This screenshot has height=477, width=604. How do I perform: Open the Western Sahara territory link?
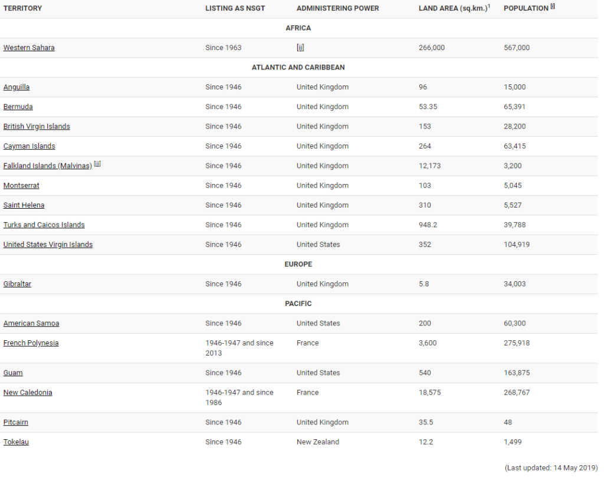coord(29,48)
